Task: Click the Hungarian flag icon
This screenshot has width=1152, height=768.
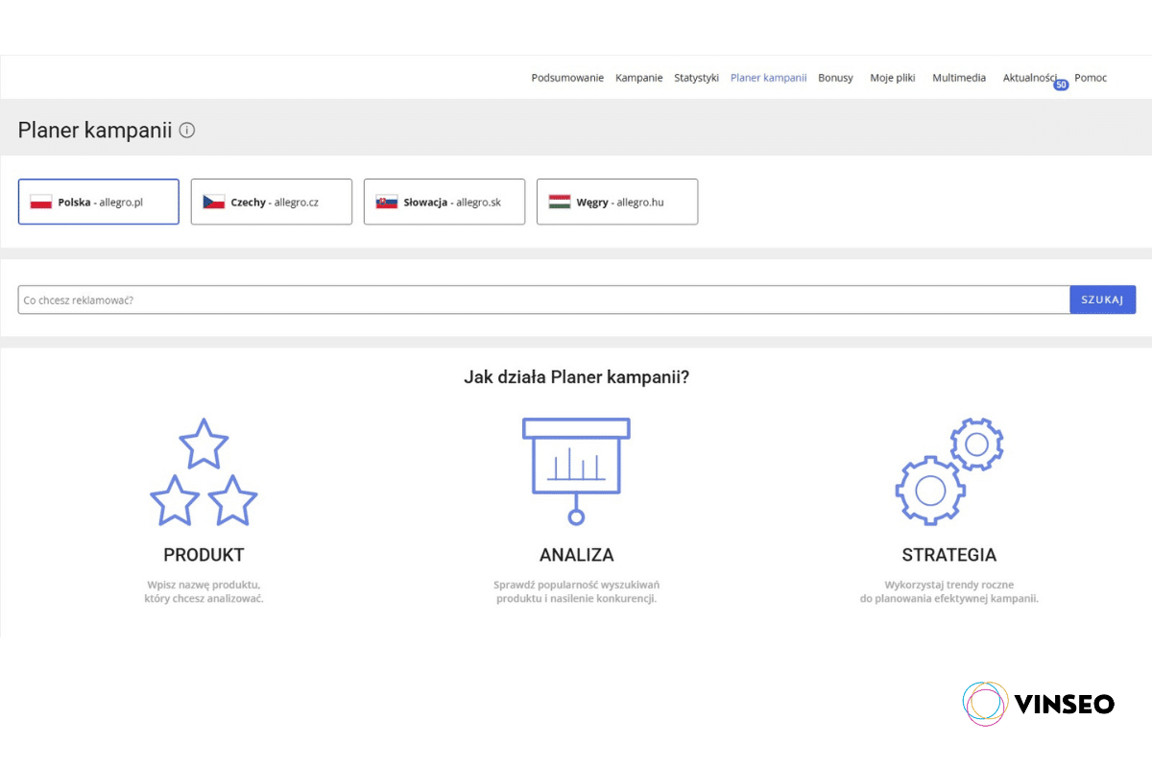Action: (559, 203)
